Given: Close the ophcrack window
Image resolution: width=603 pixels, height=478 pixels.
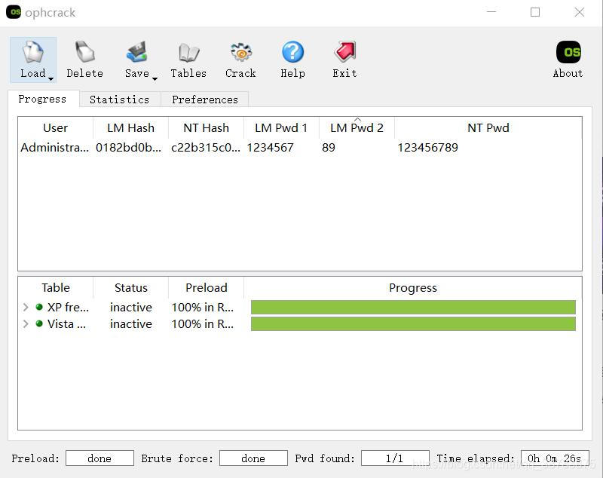Looking at the screenshot, I should (580, 12).
